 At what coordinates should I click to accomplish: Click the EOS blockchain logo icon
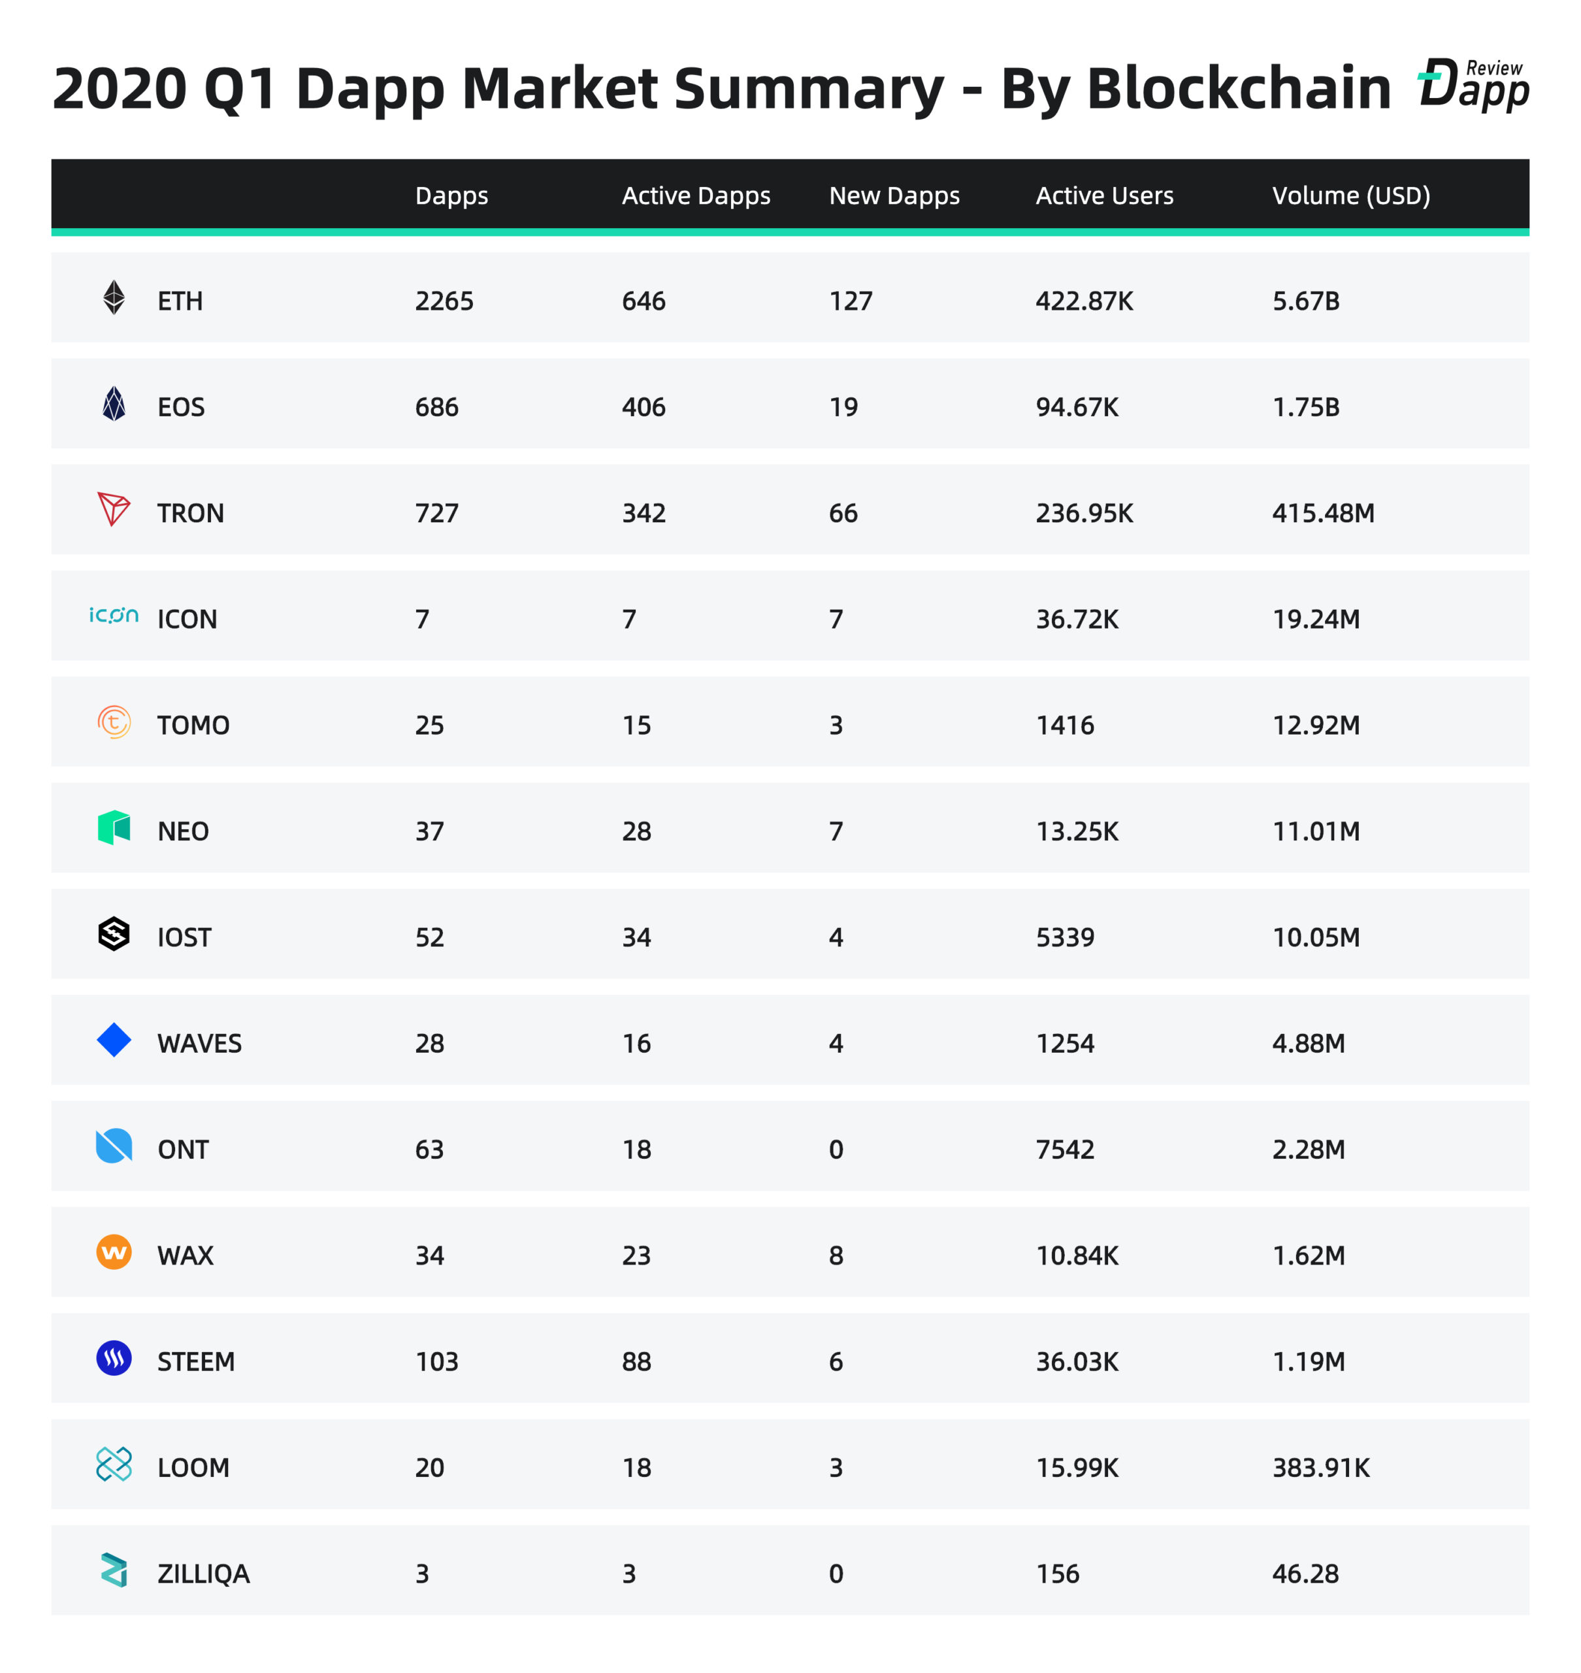tap(114, 404)
